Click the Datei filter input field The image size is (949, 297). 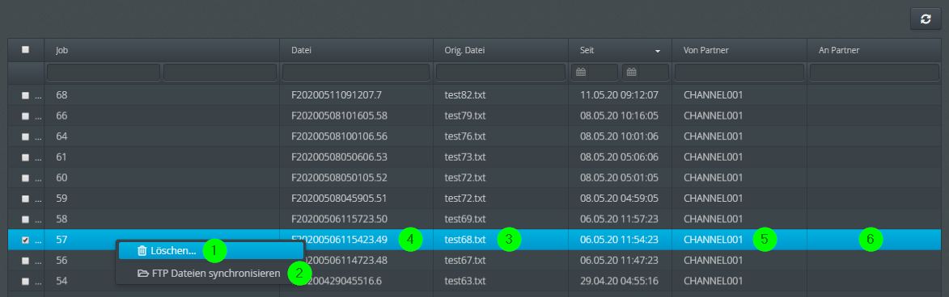[357, 73]
